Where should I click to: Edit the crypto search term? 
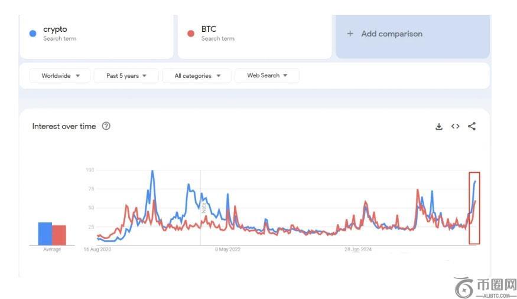pos(55,29)
